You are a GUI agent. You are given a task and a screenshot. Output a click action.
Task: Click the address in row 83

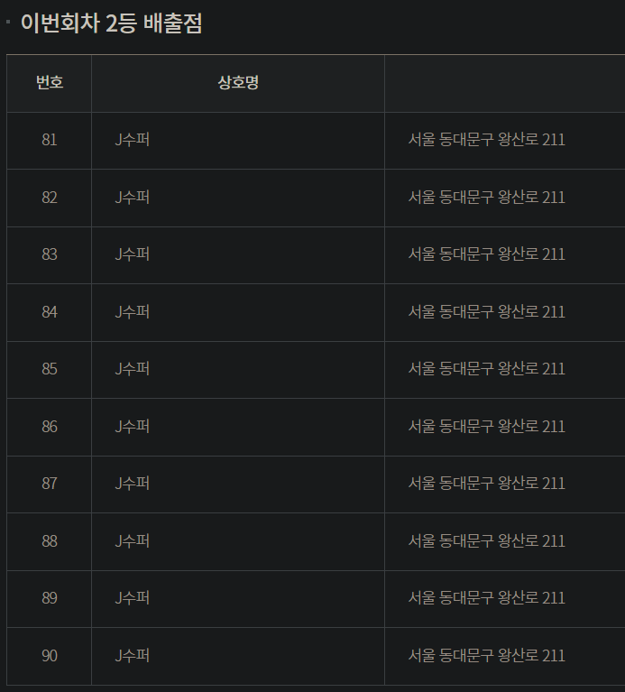coord(486,254)
